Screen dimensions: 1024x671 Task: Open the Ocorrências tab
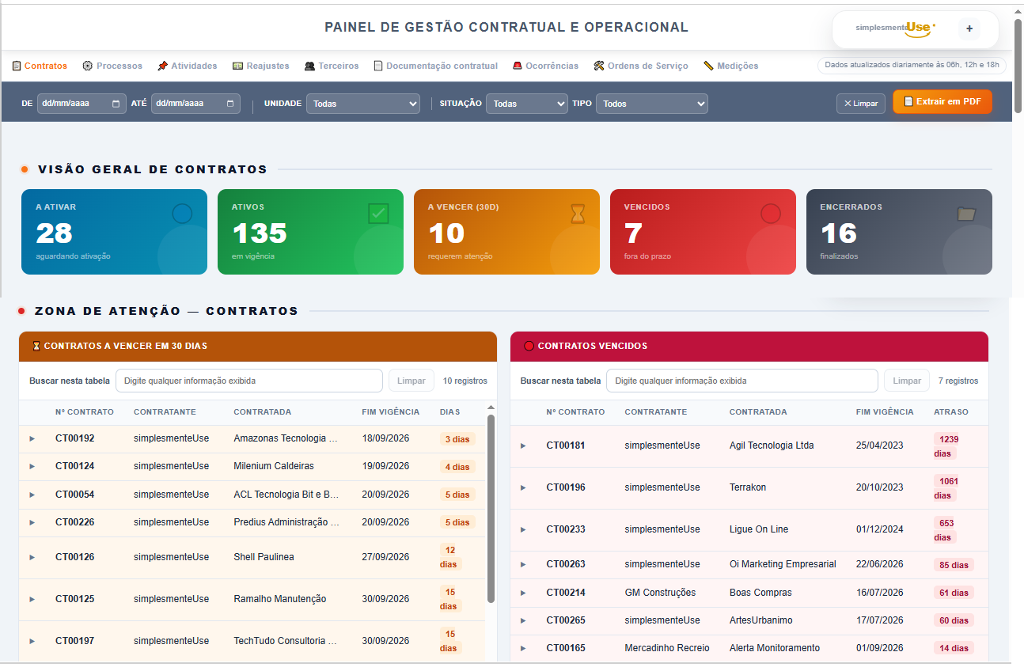[x=545, y=66]
